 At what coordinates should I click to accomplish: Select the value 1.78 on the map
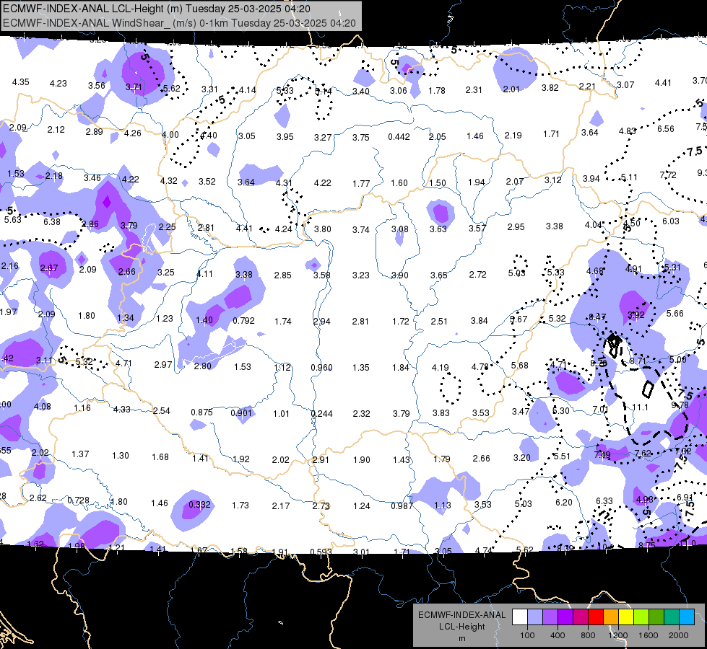tap(437, 91)
